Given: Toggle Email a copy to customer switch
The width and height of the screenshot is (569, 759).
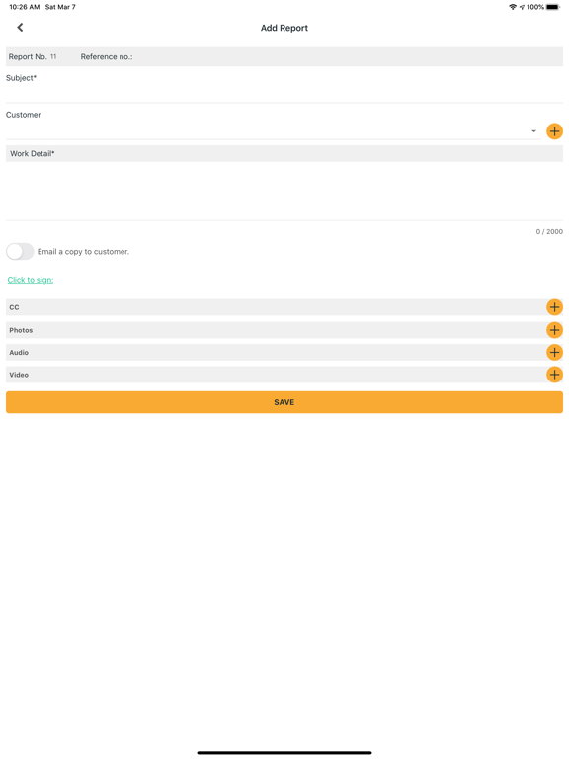Looking at the screenshot, I should click(20, 252).
